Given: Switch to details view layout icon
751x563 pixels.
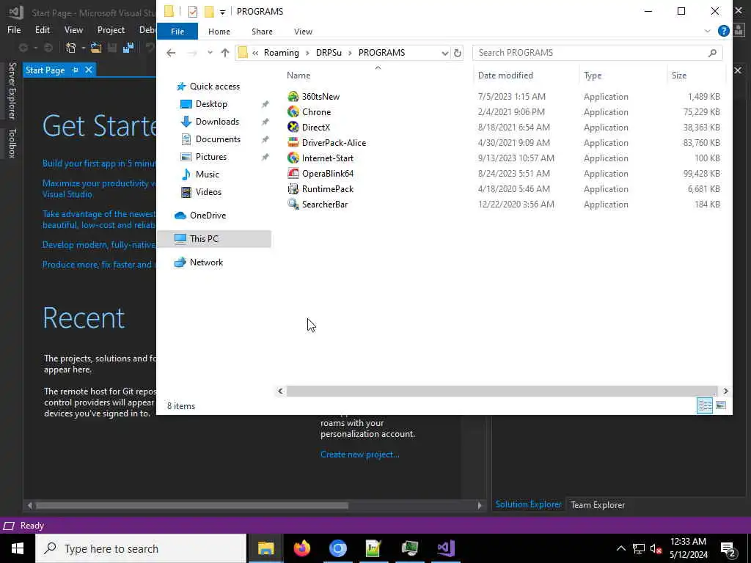Looking at the screenshot, I should point(705,405).
